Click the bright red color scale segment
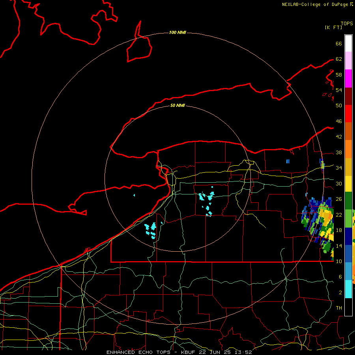 348,114
